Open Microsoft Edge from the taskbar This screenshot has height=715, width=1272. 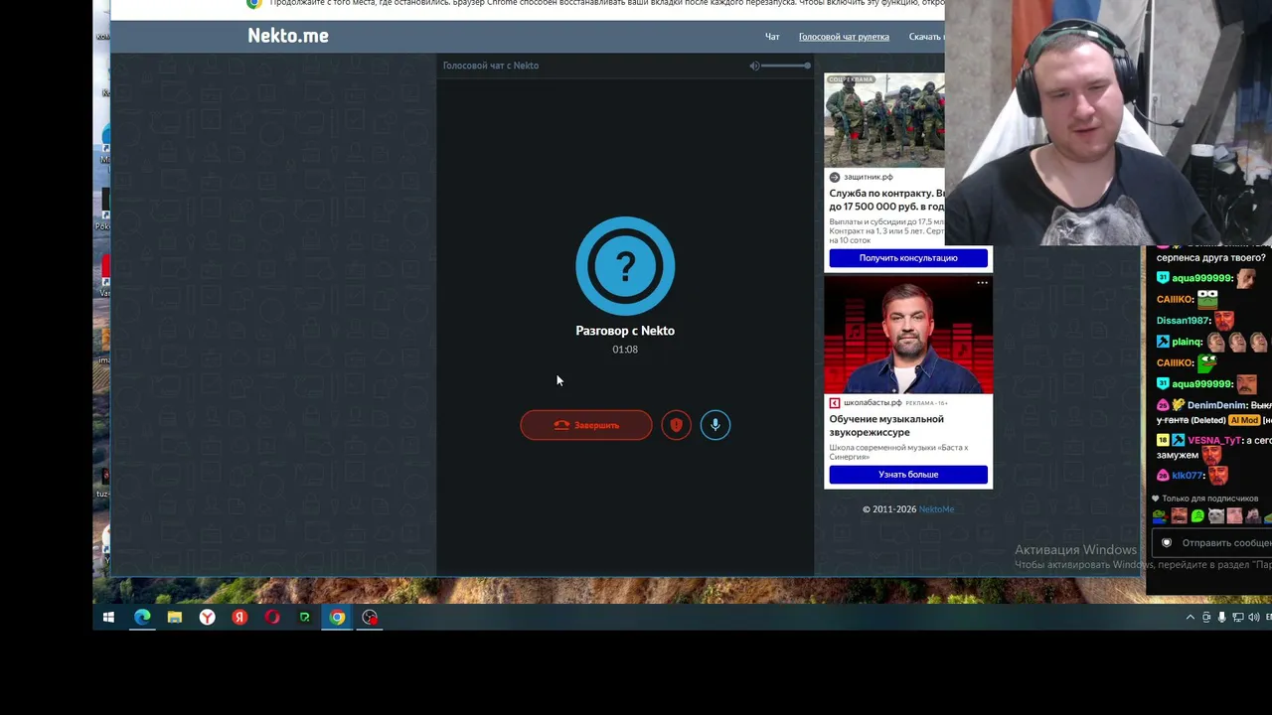point(142,618)
